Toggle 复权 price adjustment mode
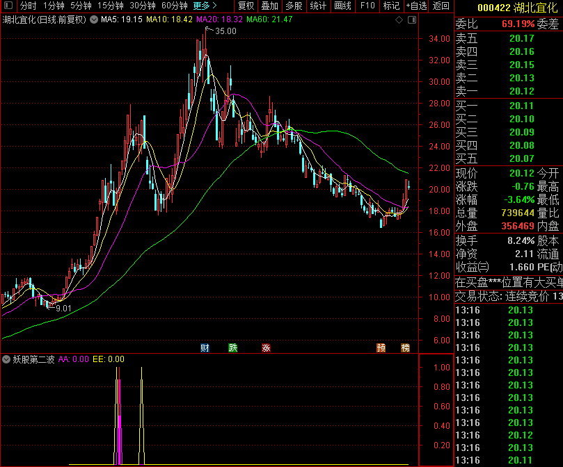The image size is (563, 467). point(246,6)
